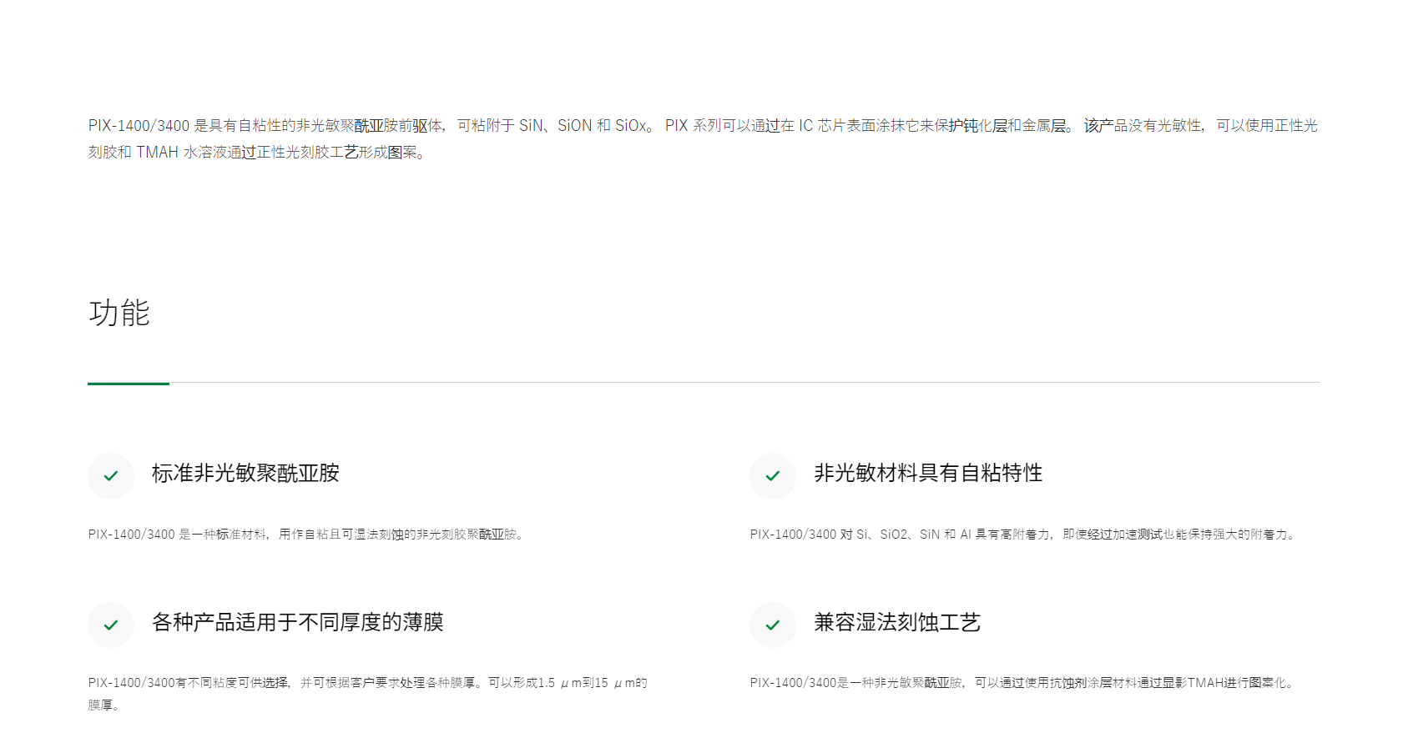Click the trailing 膜厚 text line
Image resolution: width=1408 pixels, height=748 pixels.
[104, 705]
